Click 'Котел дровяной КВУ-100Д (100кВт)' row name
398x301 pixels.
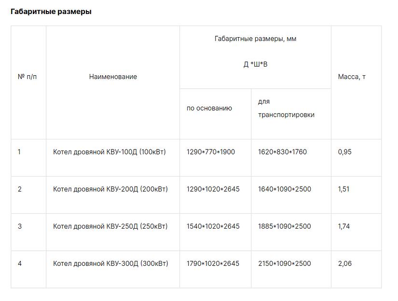pyautogui.click(x=109, y=152)
